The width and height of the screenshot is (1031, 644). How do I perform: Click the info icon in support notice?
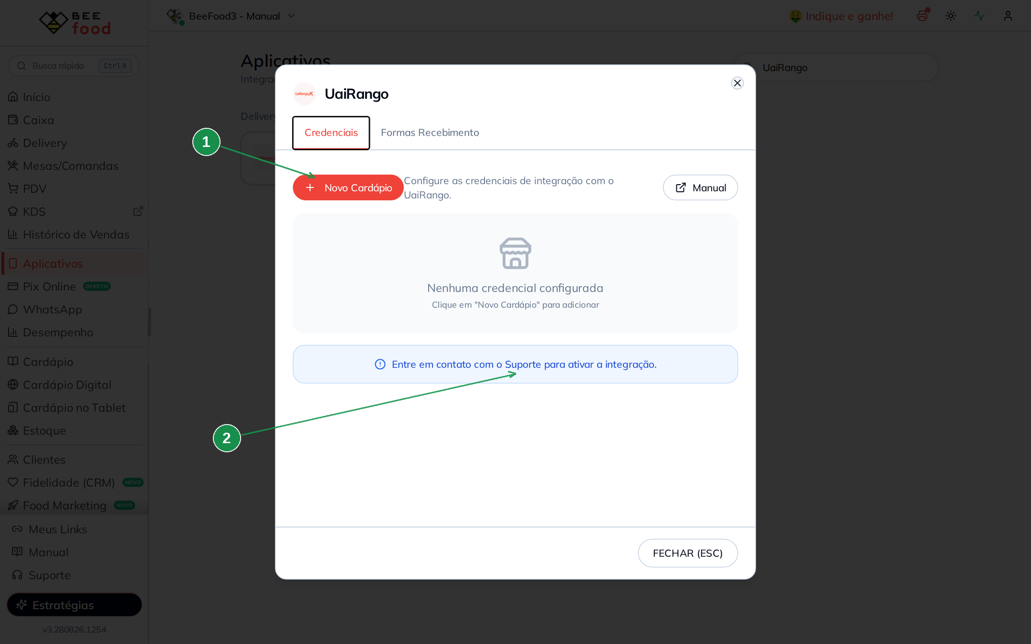pos(380,364)
